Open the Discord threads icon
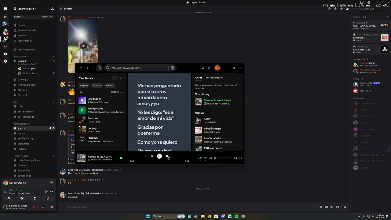Image resolution: width=391 pixels, height=220 pixels. (329, 9)
